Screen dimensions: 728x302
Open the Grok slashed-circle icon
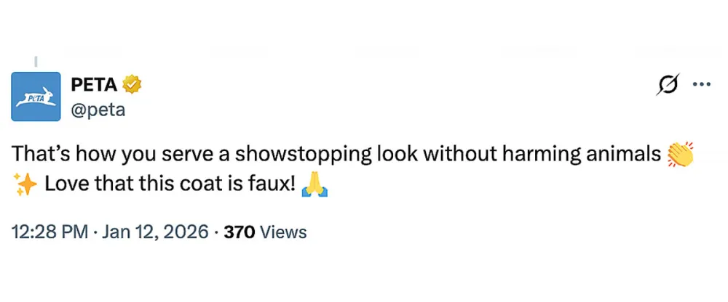click(667, 86)
